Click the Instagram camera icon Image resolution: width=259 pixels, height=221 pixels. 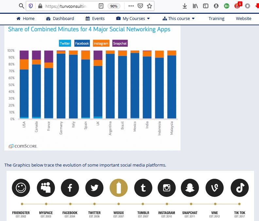coord(167,188)
